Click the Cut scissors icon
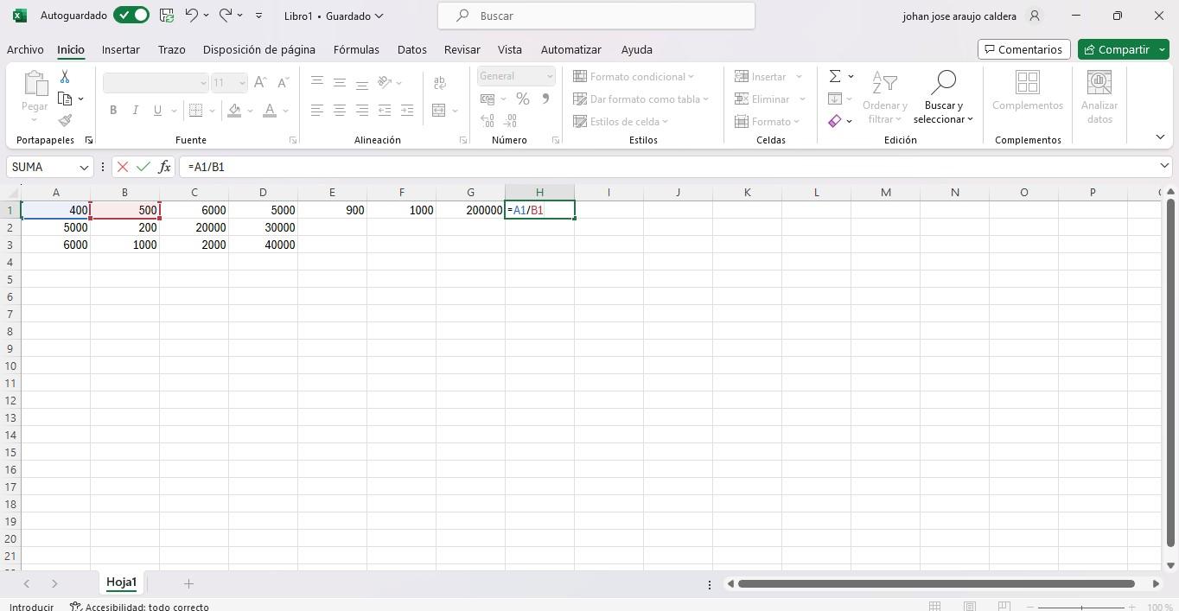 (x=65, y=77)
